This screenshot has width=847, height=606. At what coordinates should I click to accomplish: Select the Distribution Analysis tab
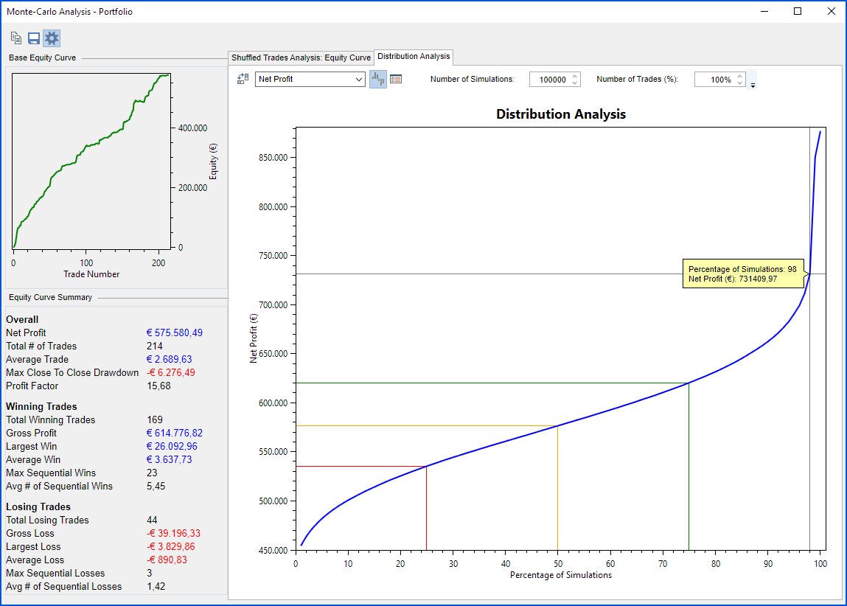[x=413, y=57]
